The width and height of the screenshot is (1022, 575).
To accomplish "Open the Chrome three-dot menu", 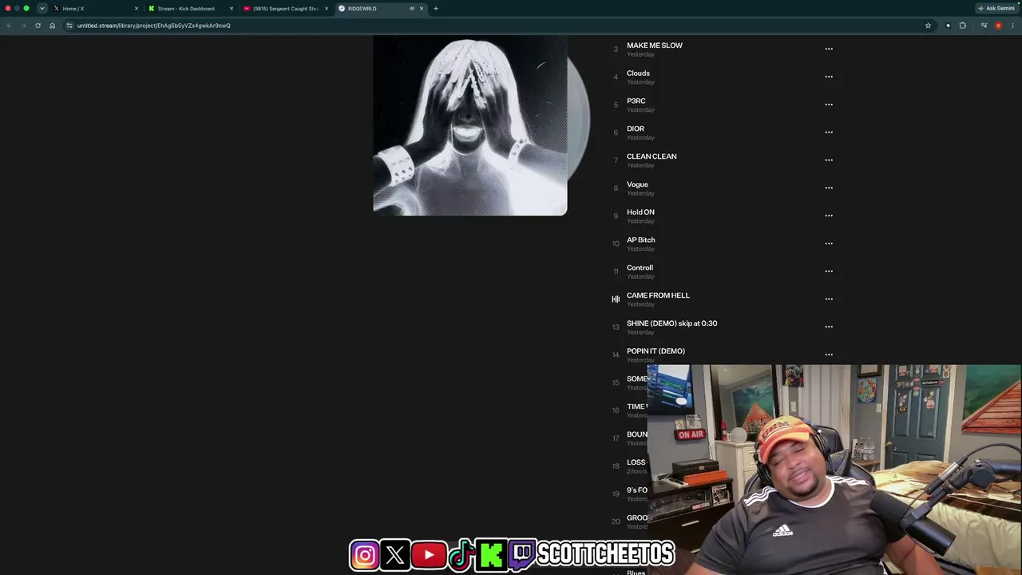I will [x=1013, y=26].
